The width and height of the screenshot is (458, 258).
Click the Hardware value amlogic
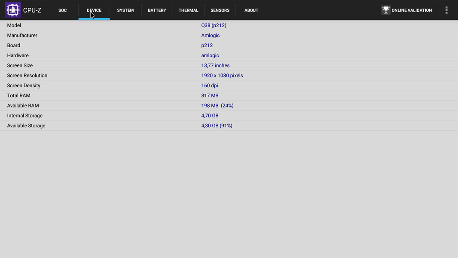[210, 55]
